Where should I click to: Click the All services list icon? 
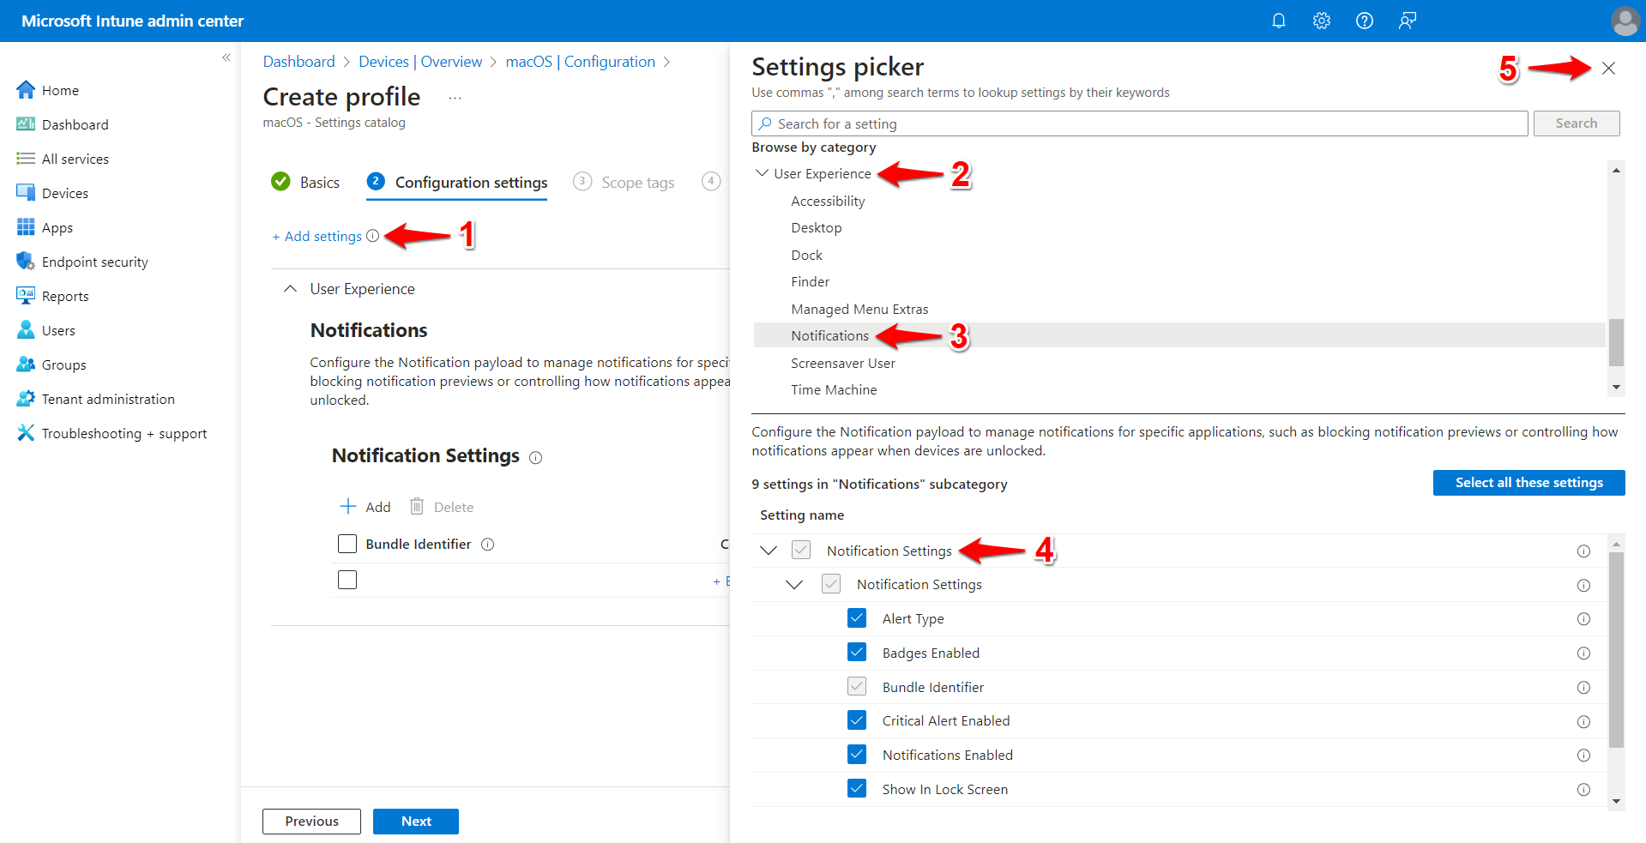(26, 159)
